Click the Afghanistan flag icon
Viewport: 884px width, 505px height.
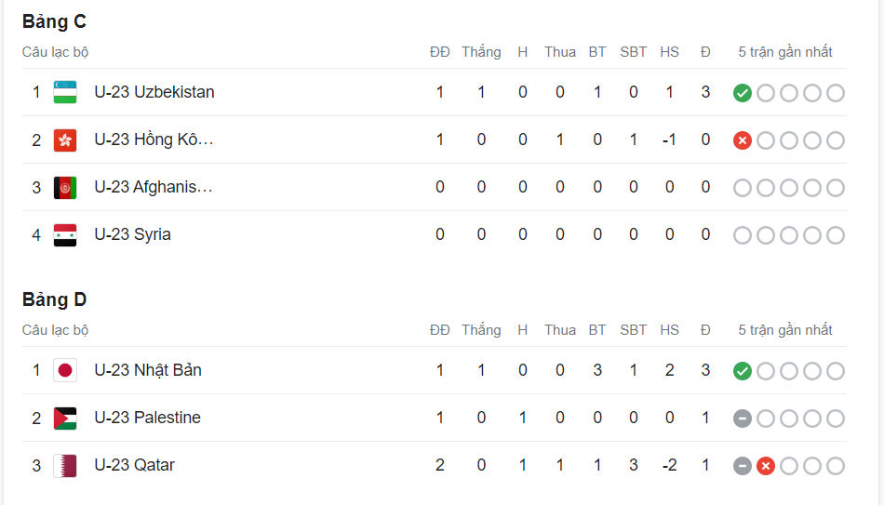65,187
